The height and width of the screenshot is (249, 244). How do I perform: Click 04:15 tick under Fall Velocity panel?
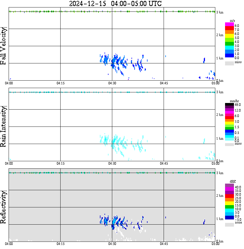[x=60, y=83]
